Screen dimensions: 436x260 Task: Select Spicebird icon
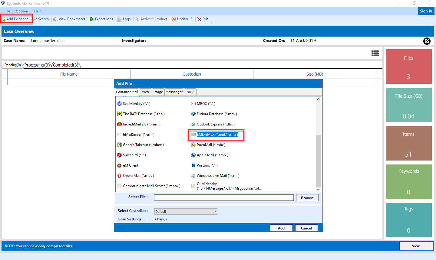pyautogui.click(x=119, y=155)
